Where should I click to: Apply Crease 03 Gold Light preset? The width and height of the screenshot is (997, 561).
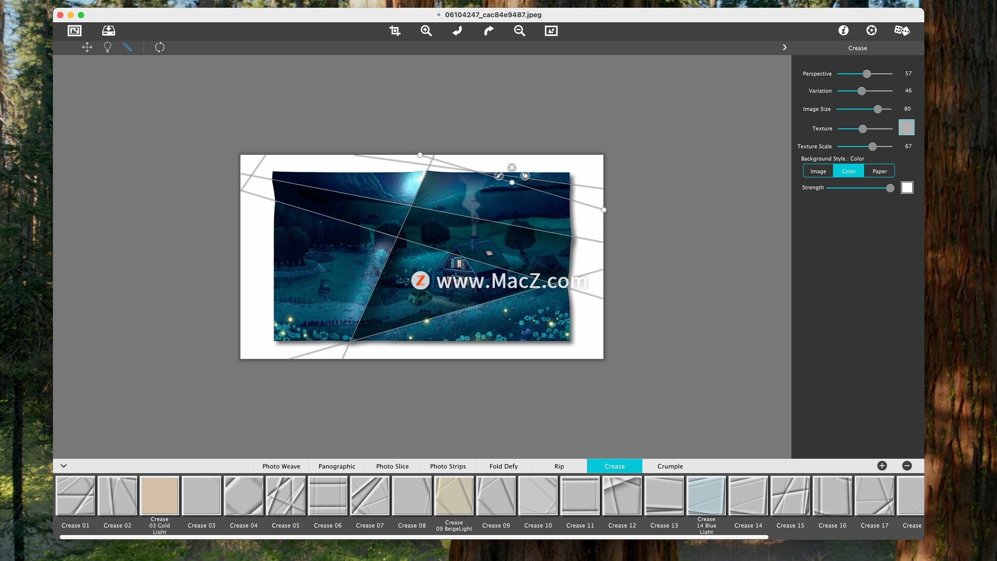[159, 496]
